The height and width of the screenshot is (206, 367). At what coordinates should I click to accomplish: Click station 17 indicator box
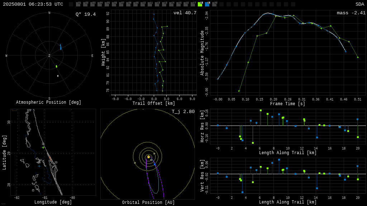click(x=193, y=4)
